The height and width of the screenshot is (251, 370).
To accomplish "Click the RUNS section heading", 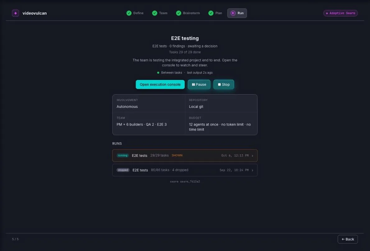I will click(x=117, y=143).
